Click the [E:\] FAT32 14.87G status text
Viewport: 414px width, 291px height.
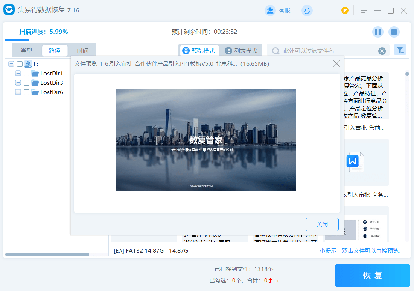pos(151,251)
